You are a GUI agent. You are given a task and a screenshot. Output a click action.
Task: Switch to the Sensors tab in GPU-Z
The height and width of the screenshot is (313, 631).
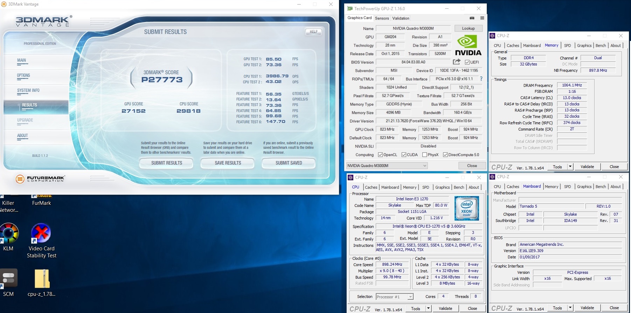click(x=382, y=18)
